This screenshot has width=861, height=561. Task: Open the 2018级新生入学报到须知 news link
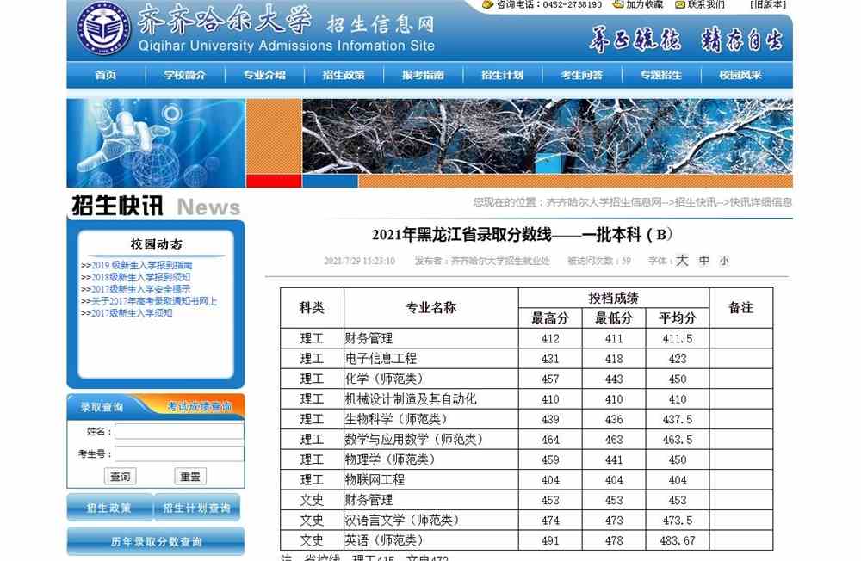point(140,277)
